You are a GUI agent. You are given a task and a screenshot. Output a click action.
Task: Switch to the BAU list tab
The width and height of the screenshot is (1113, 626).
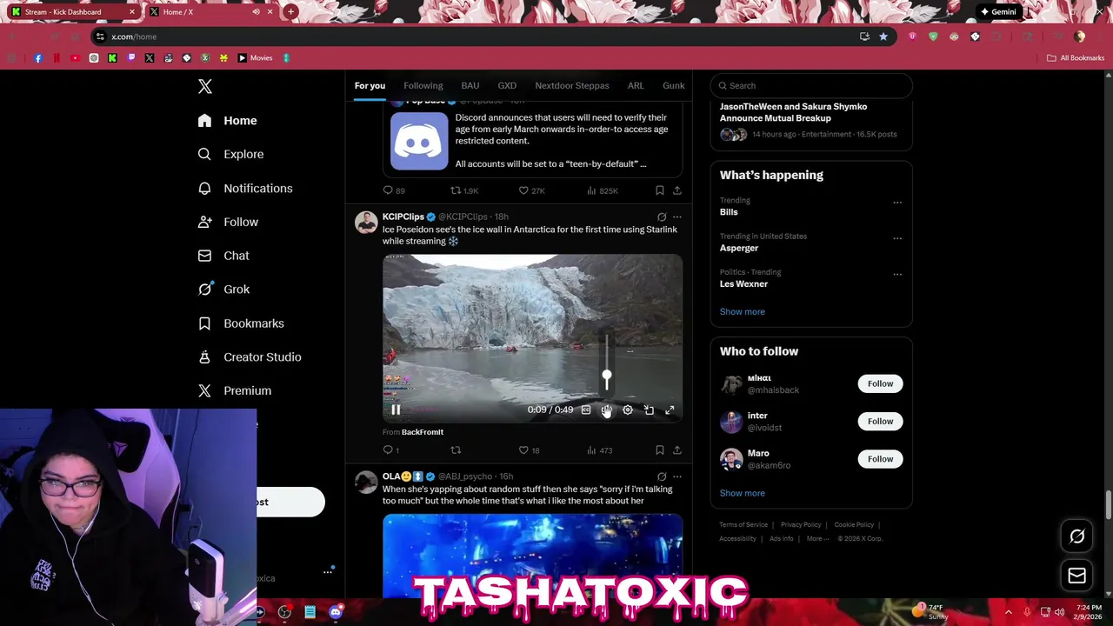coord(470,85)
